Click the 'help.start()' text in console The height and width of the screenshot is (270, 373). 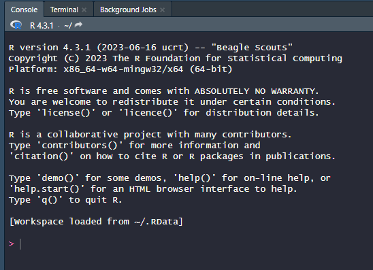click(x=46, y=189)
